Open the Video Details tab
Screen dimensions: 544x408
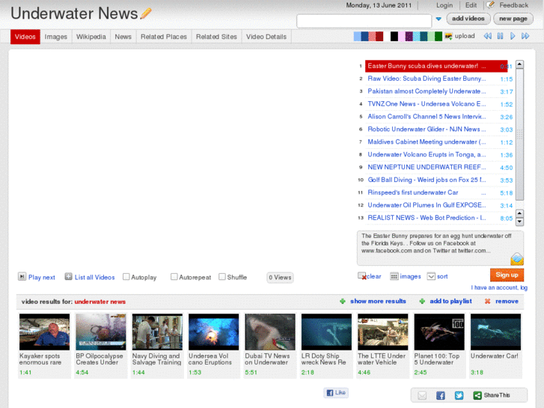tap(266, 37)
